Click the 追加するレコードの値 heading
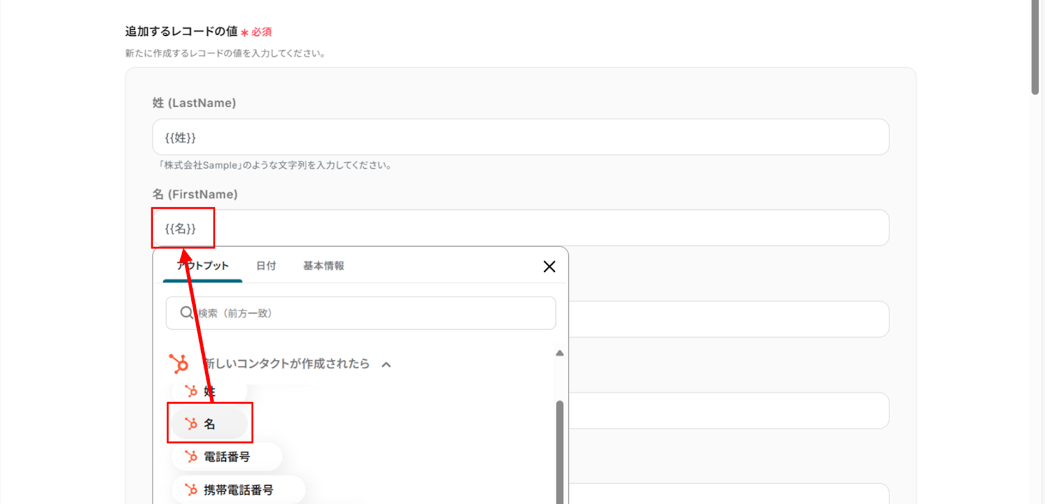1045x504 pixels. [182, 31]
